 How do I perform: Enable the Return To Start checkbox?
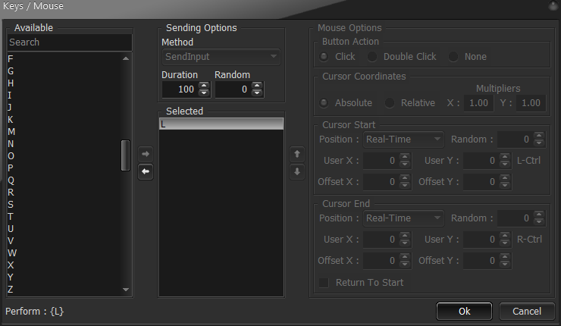[x=324, y=283]
